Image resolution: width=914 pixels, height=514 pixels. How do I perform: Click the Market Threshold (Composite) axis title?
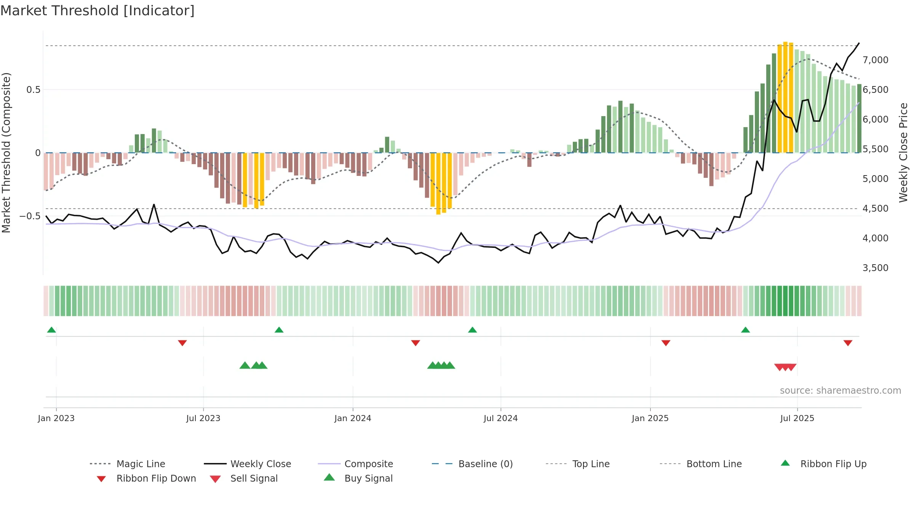tap(6, 153)
